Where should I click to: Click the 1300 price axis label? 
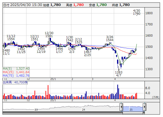coord(149,69)
